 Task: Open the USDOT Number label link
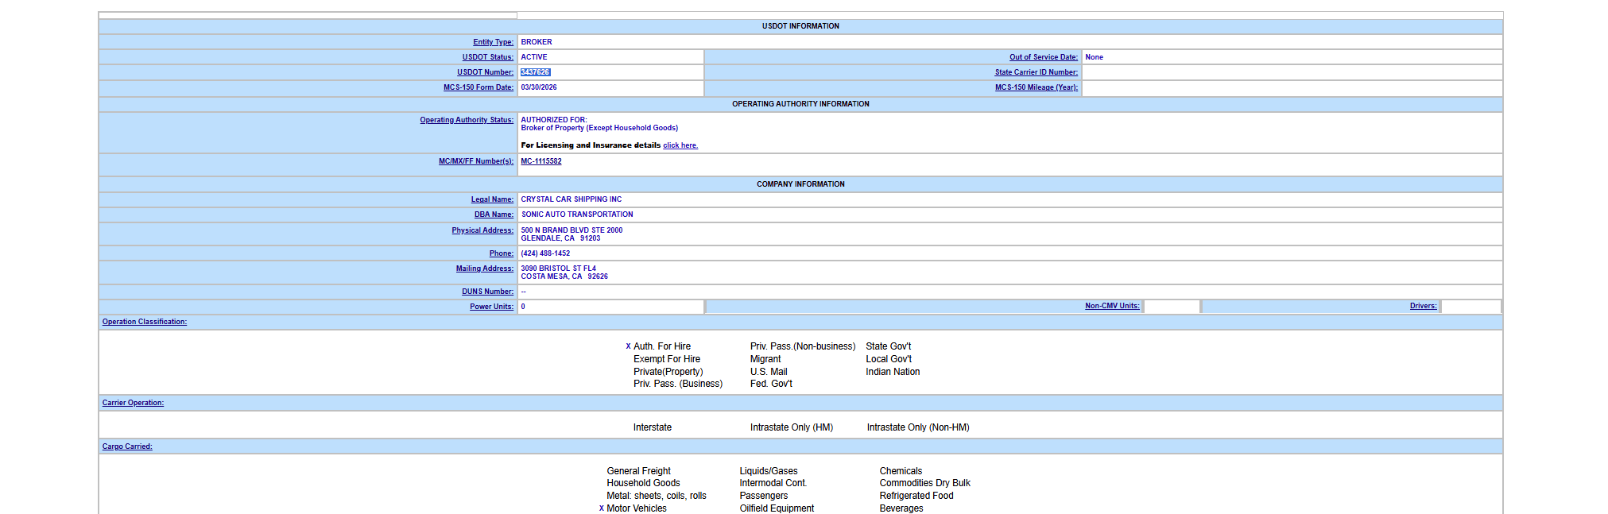tap(485, 72)
